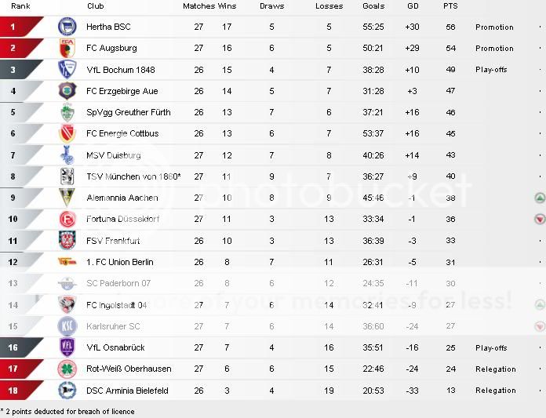Open the SpVgg Greuther Fürth team link

pos(129,112)
